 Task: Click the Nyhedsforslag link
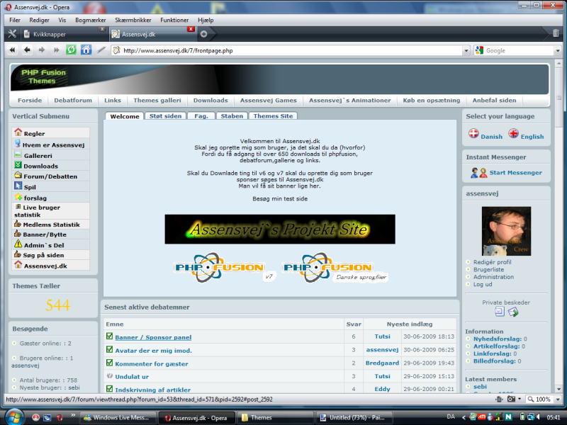pos(498,339)
